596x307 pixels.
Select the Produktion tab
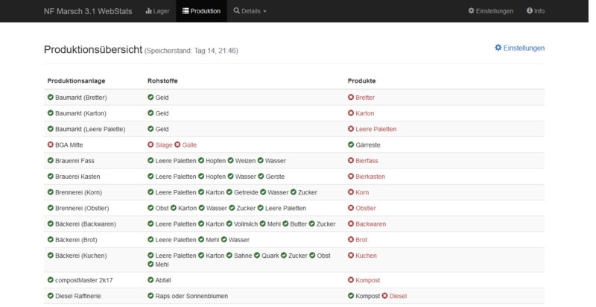(x=201, y=11)
